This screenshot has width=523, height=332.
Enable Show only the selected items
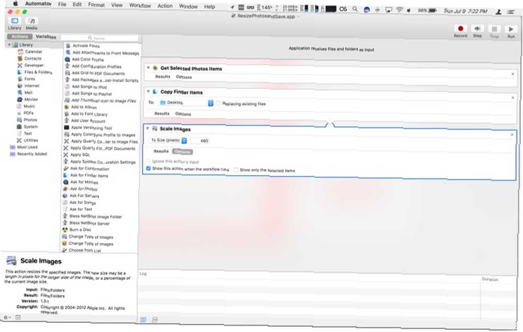point(236,170)
